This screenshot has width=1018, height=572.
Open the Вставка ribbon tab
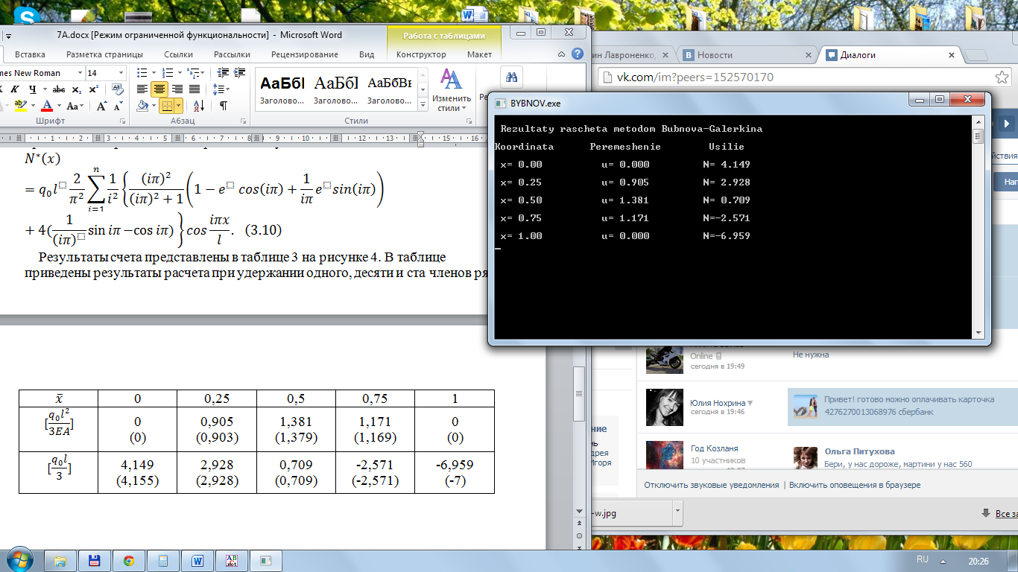tap(30, 54)
